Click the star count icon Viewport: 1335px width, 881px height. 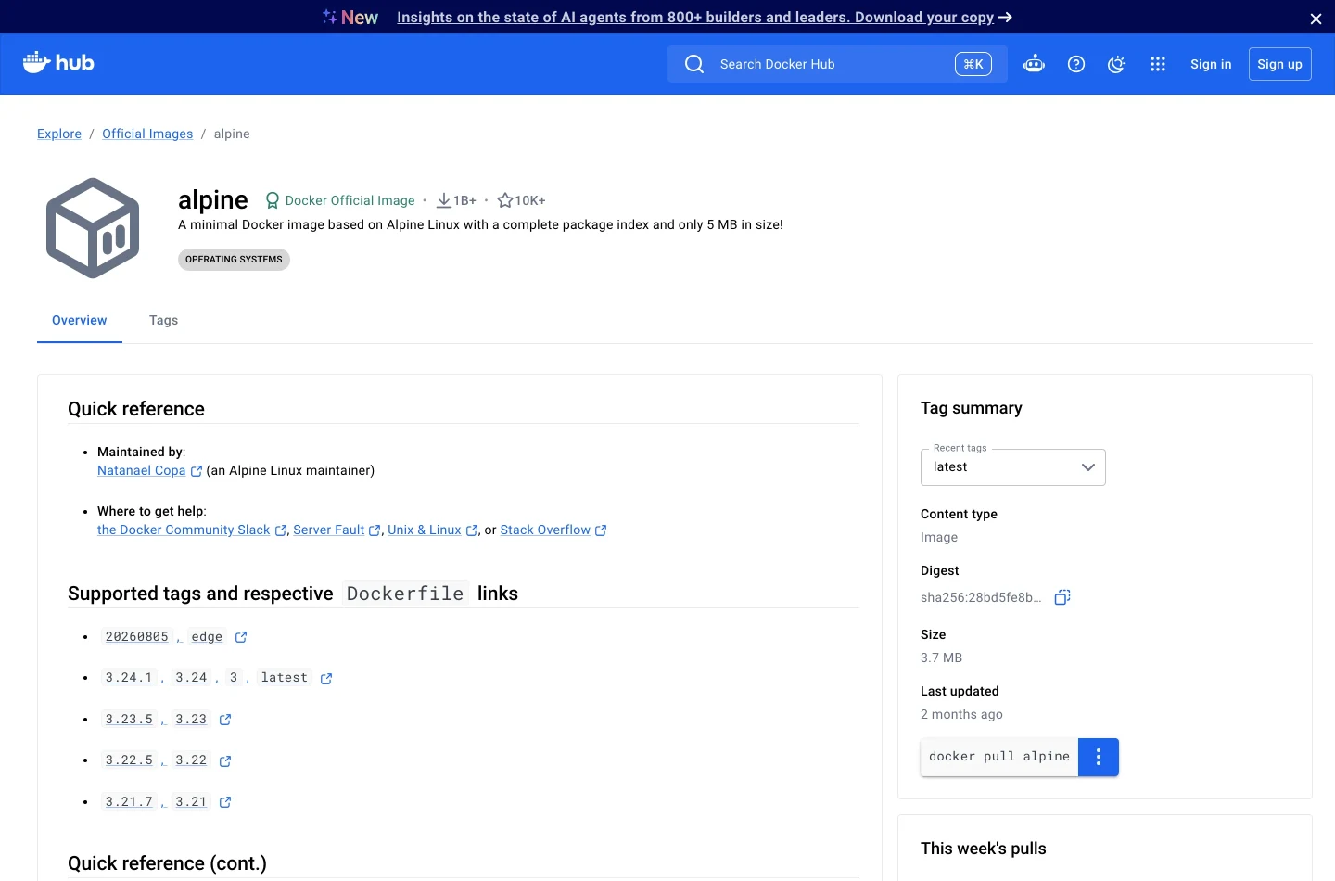(505, 200)
